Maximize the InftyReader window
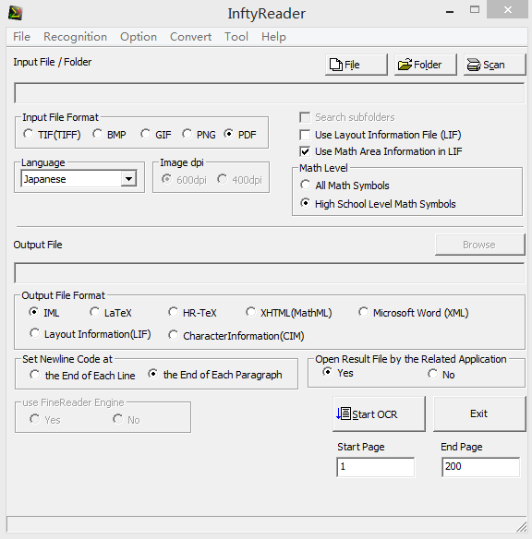The width and height of the screenshot is (532, 539). point(475,9)
